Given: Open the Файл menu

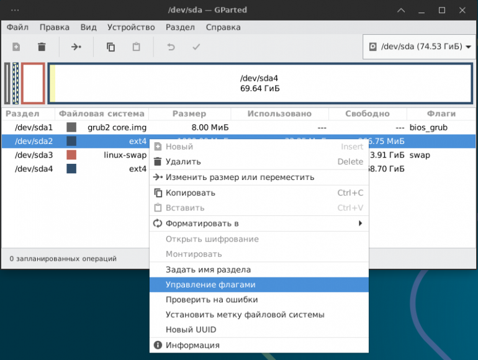Looking at the screenshot, I should (17, 27).
